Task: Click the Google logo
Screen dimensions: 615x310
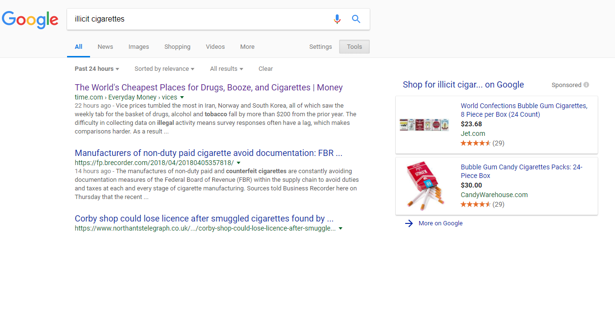Action: coord(30,19)
